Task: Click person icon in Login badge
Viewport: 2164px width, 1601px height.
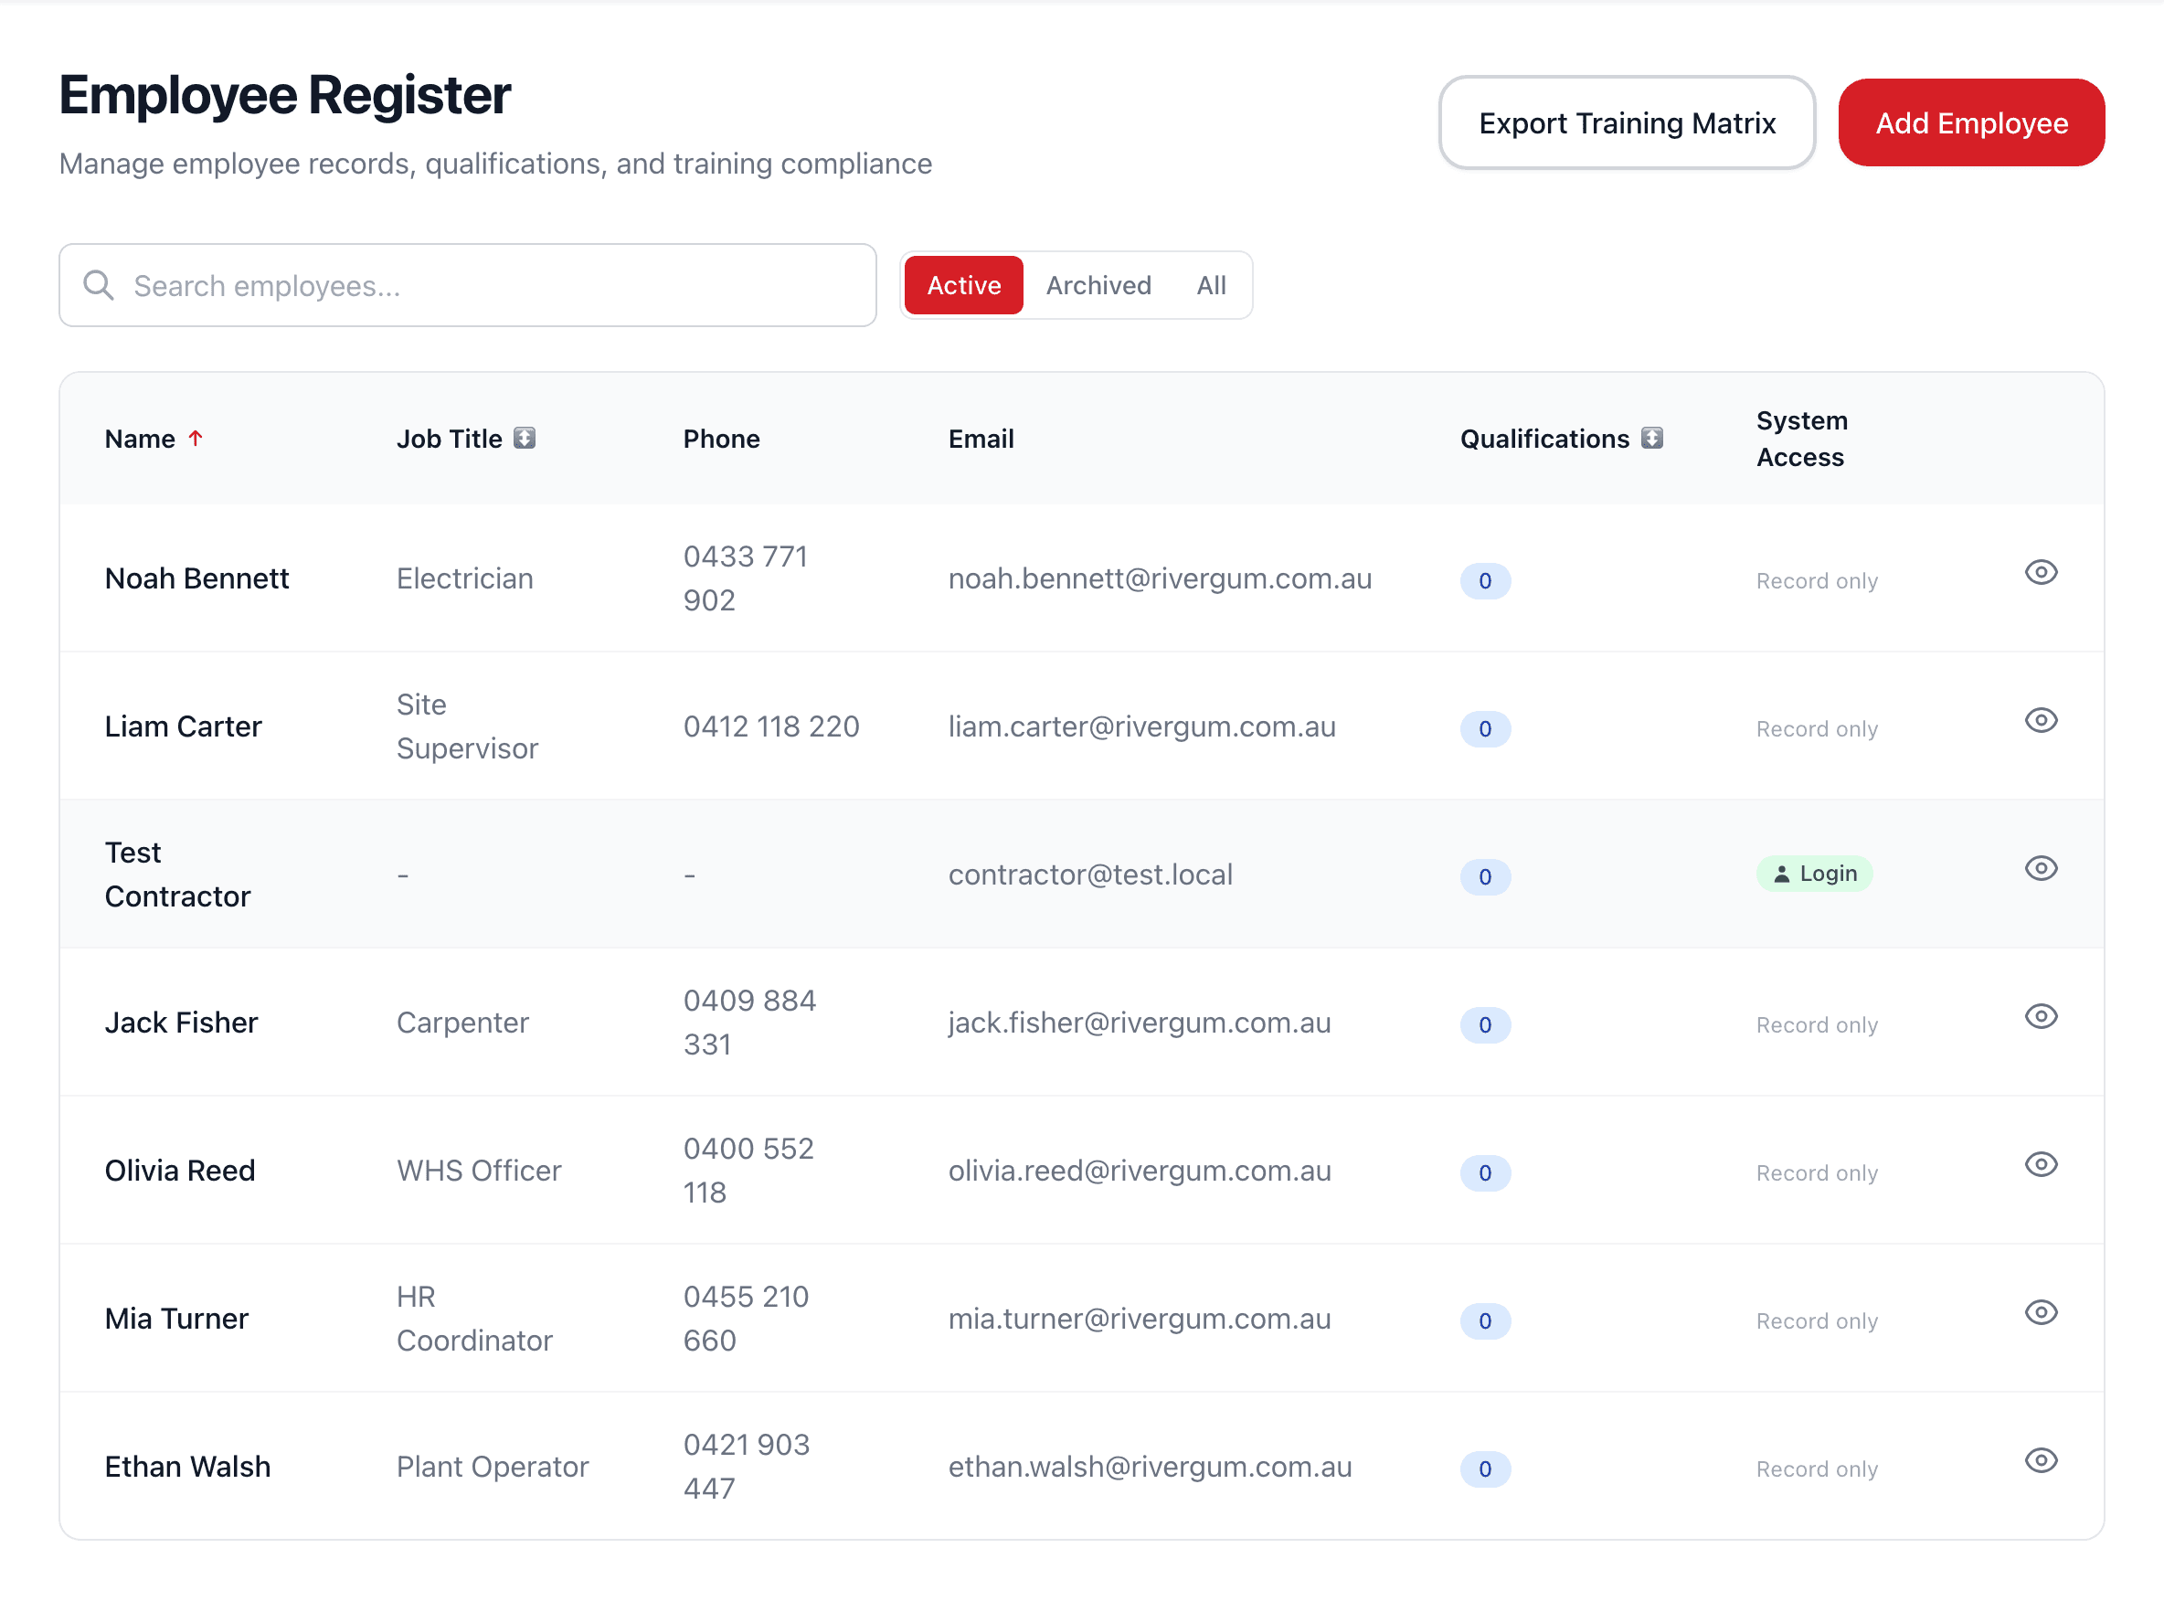Action: (x=1781, y=875)
